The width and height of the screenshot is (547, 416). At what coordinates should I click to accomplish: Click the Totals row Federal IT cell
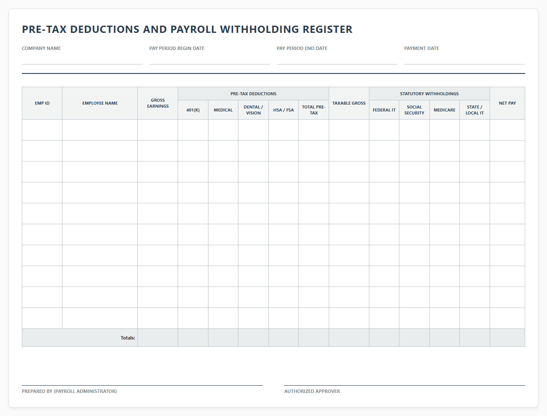(384, 338)
